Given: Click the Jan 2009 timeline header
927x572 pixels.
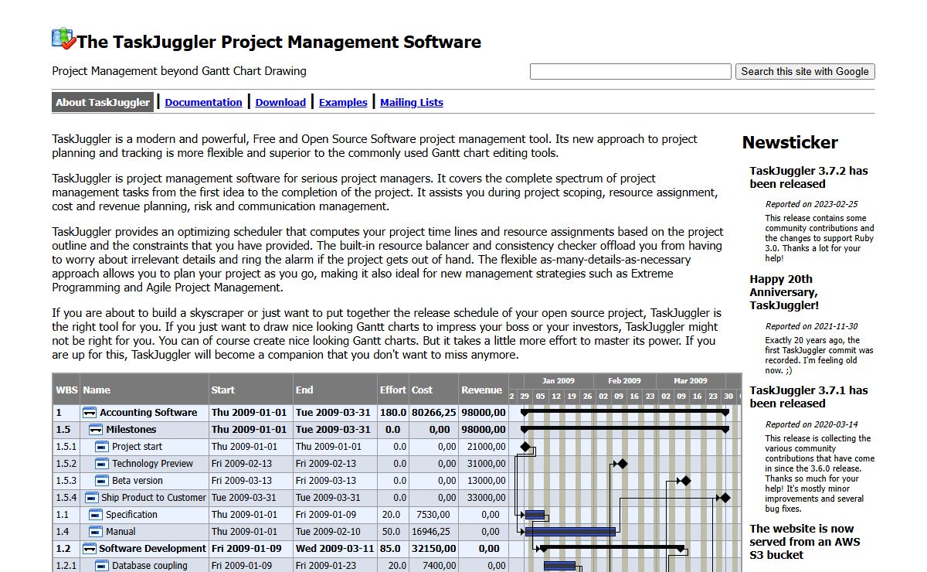Looking at the screenshot, I should tap(559, 381).
